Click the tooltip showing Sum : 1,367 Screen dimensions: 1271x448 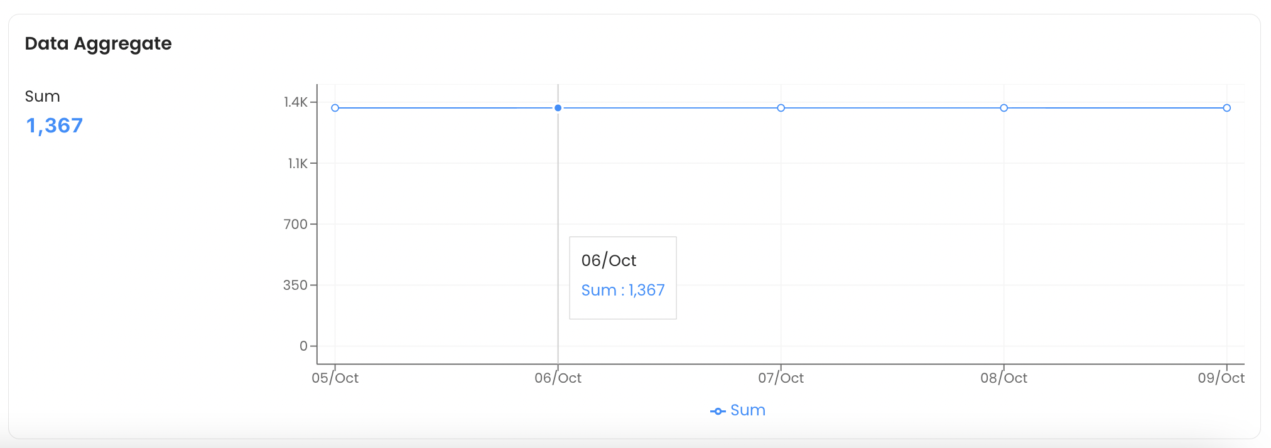tap(622, 277)
